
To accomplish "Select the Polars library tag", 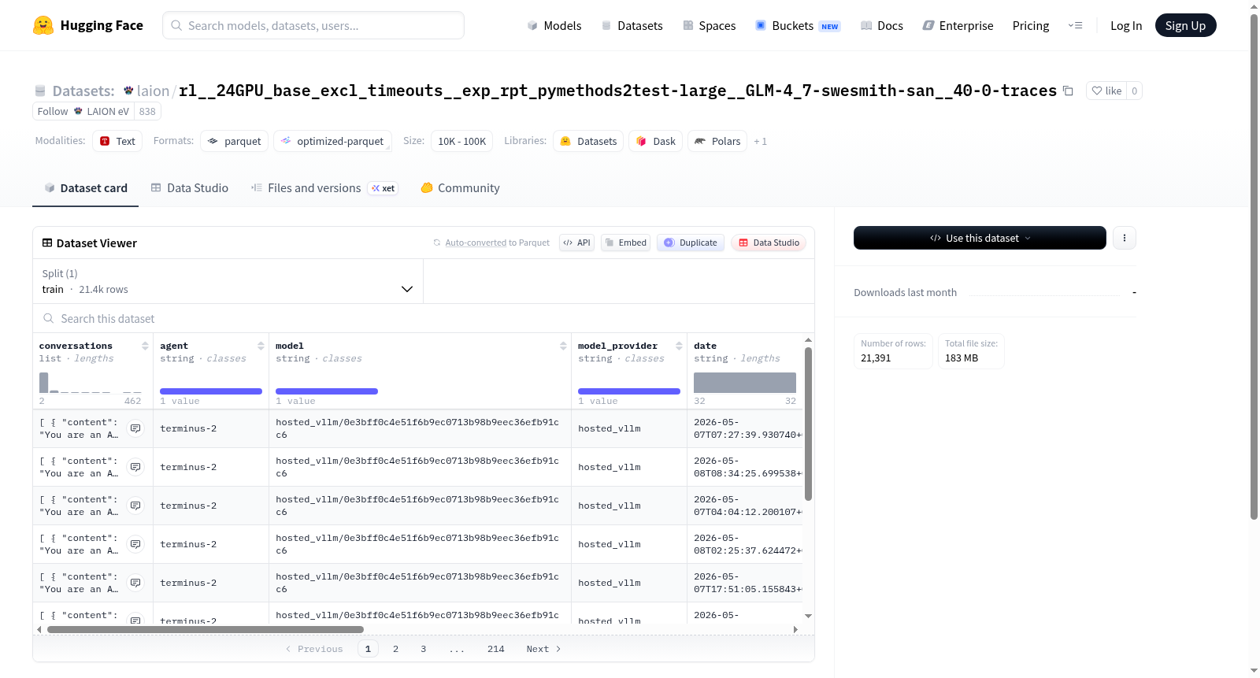I will 717,142.
